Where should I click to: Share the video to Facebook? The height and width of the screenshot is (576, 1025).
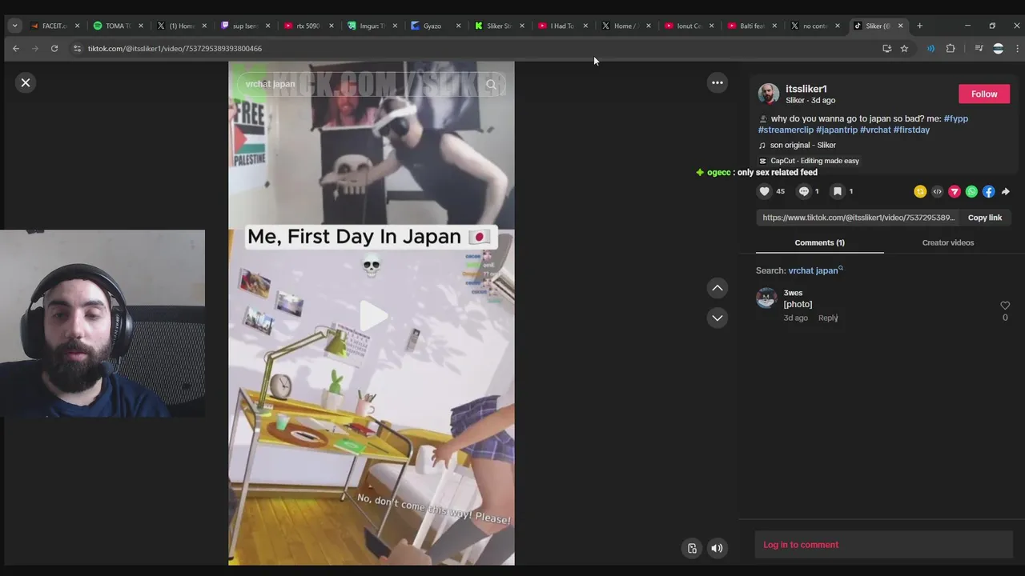click(x=988, y=191)
